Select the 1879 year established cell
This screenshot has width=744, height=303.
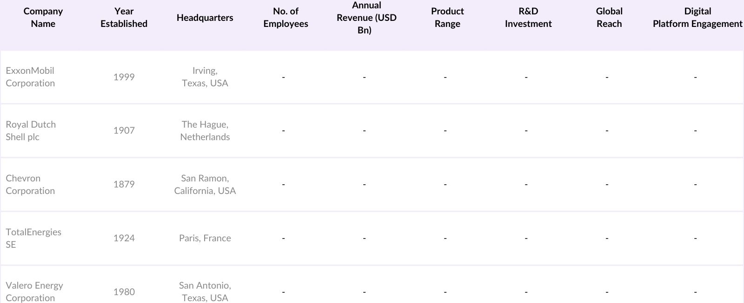tap(124, 185)
